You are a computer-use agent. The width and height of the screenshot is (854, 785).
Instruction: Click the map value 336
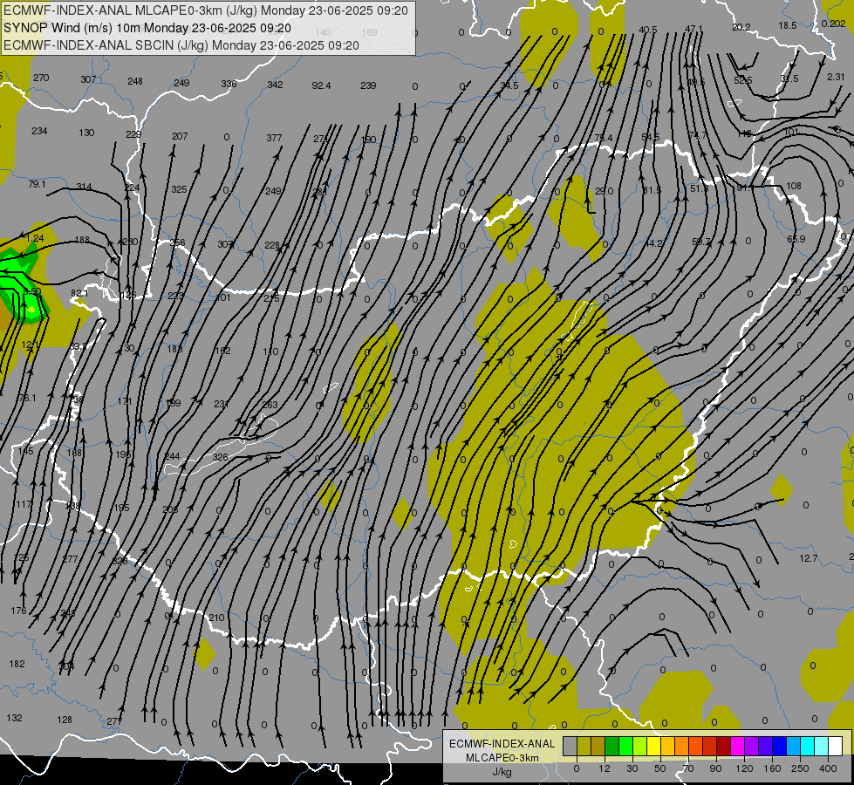[x=229, y=84]
